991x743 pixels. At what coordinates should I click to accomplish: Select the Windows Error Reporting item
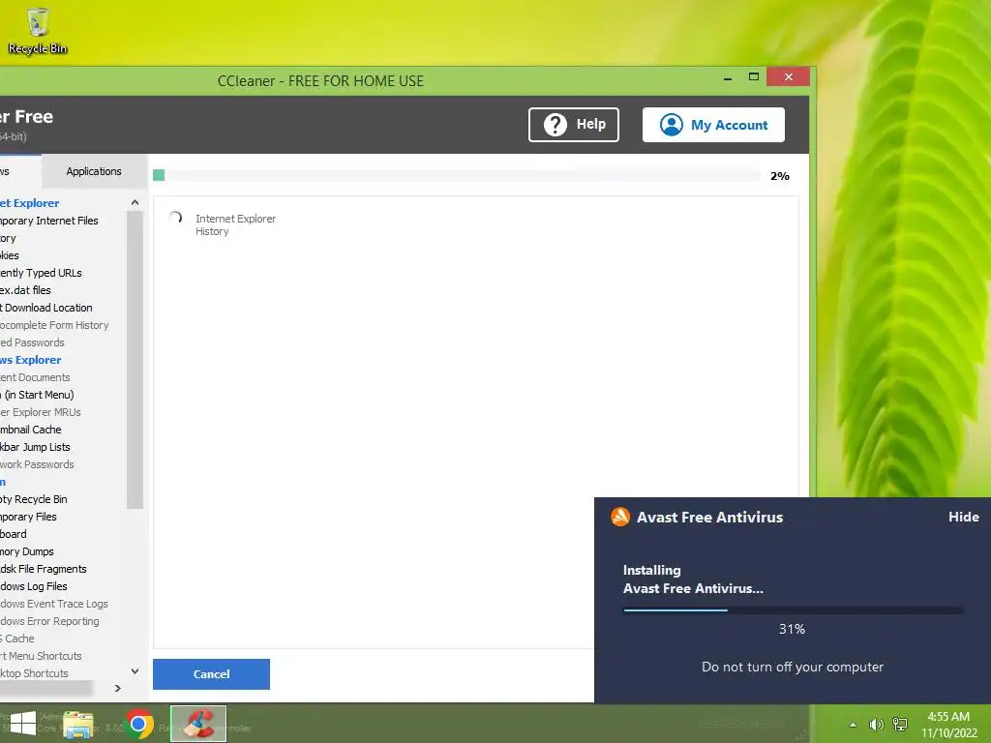(x=49, y=621)
